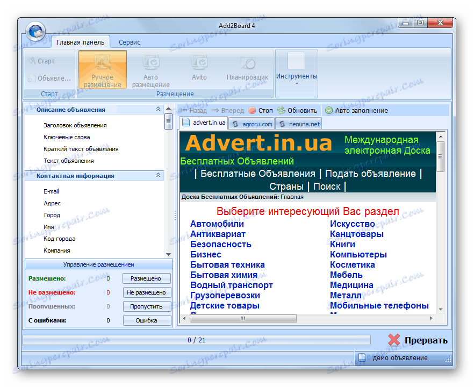
Task: Click the 0 / 21 progress bar
Action: tap(197, 340)
